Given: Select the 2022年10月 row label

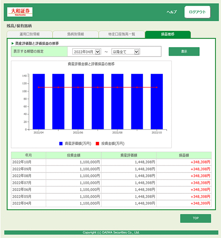Looking at the screenshot, I should [x=22, y=162].
